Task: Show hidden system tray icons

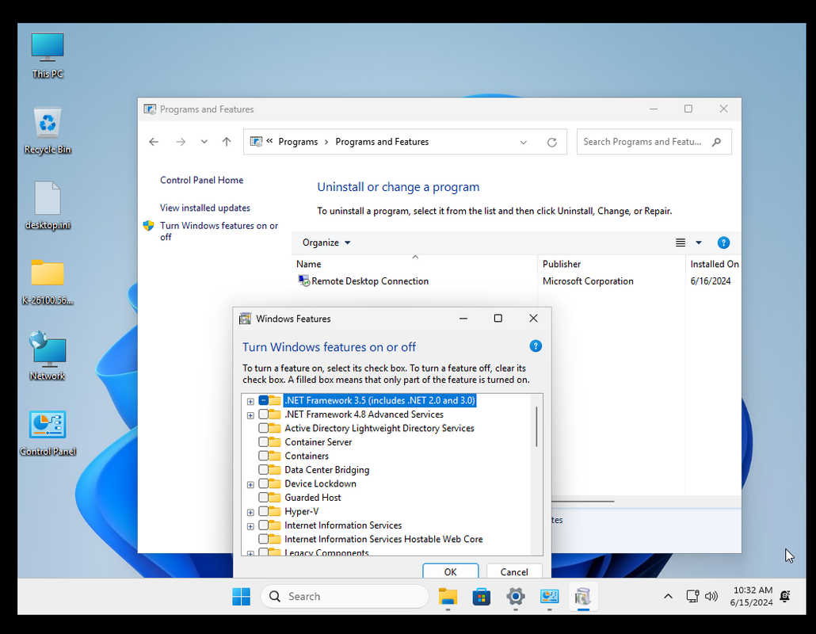Action: click(x=668, y=597)
